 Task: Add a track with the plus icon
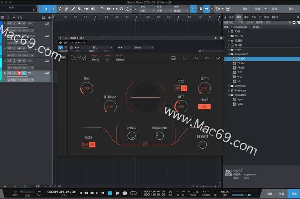(50, 17)
